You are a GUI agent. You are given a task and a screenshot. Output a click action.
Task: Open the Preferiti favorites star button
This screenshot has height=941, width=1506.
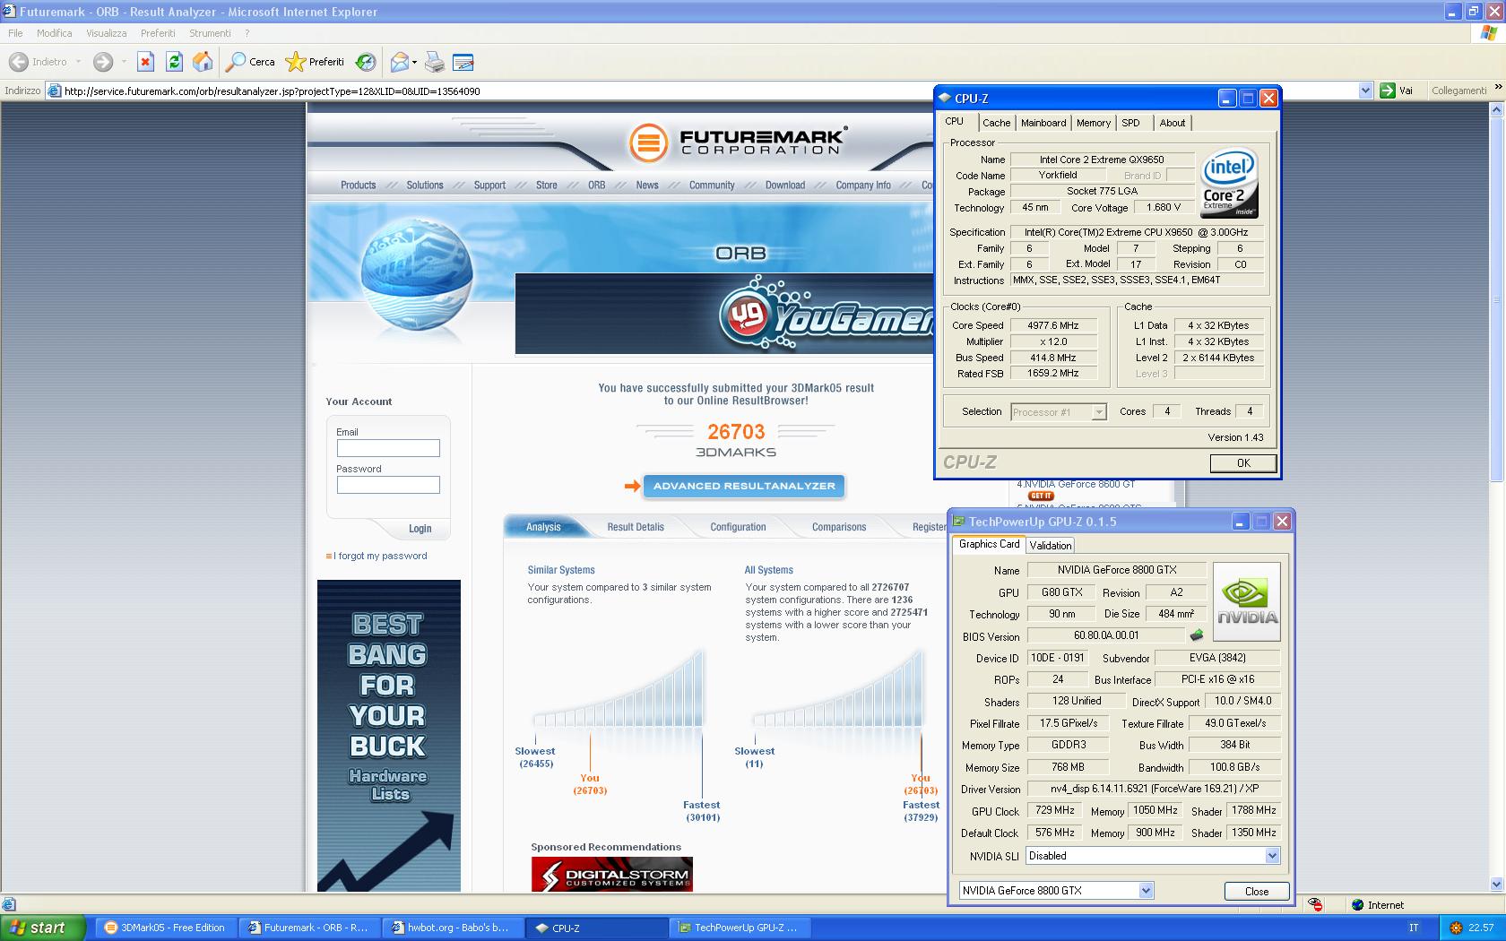315,62
